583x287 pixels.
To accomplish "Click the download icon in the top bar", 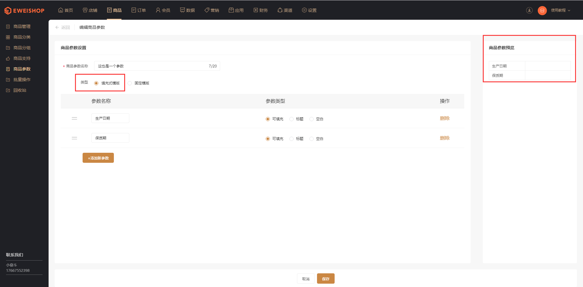I will click(529, 10).
